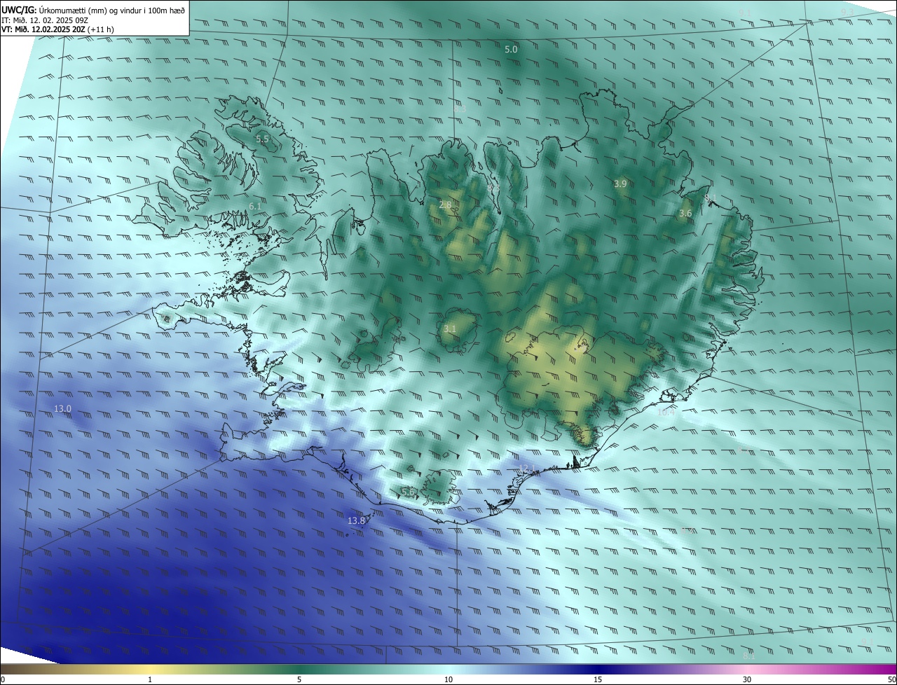
Task: Pick the yellow colorbar segment near value 1
Action: [150, 670]
